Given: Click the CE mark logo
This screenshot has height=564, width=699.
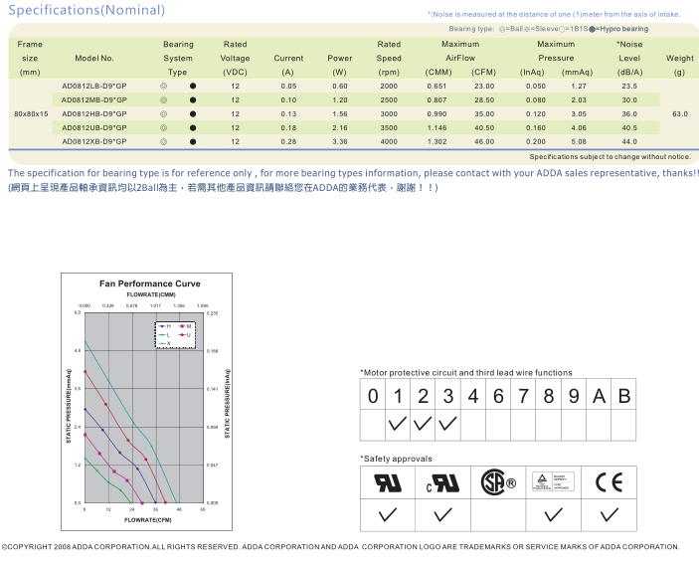Looking at the screenshot, I should [x=609, y=482].
